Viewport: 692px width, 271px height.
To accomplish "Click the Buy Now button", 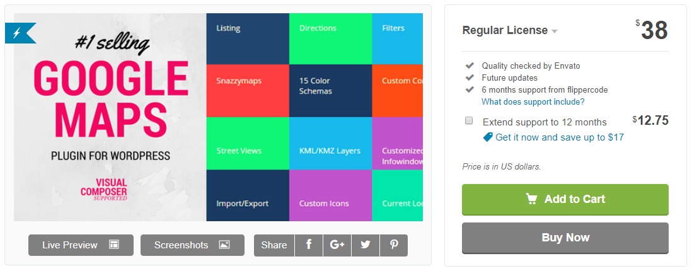I will click(565, 238).
